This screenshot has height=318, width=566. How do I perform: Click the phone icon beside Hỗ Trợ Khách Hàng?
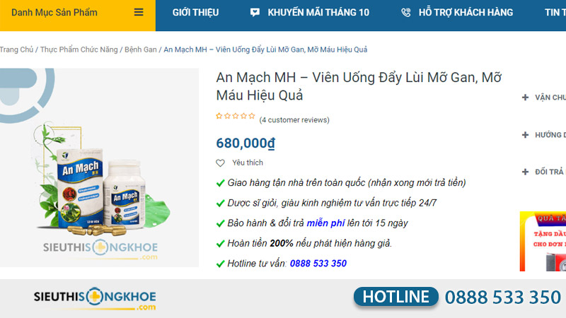pos(406,13)
